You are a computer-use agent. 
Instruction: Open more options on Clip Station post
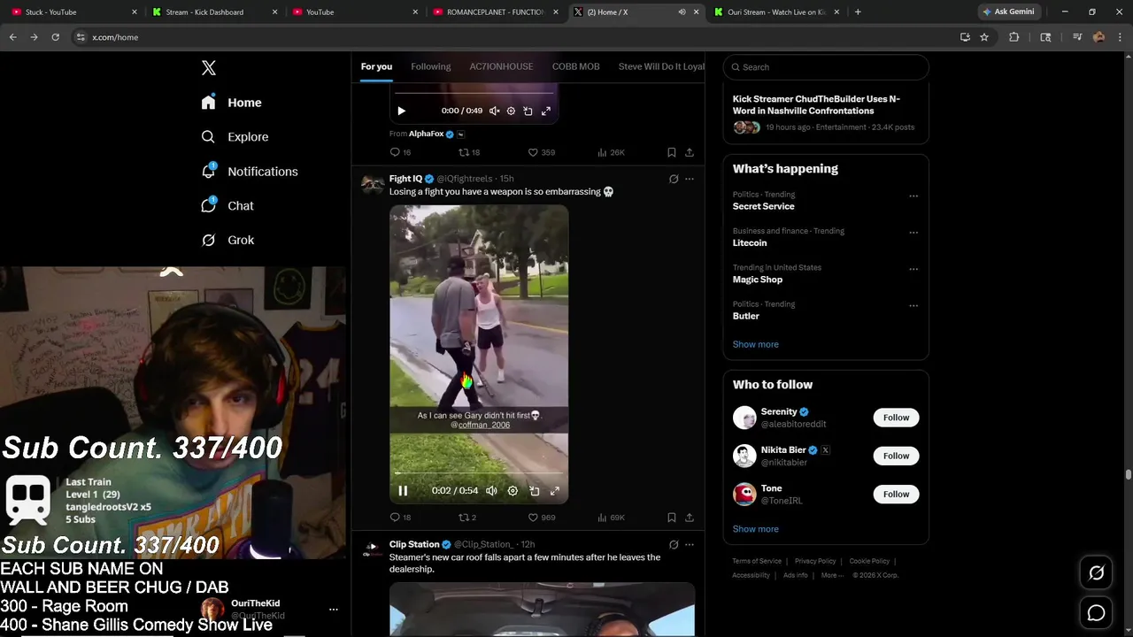(690, 544)
